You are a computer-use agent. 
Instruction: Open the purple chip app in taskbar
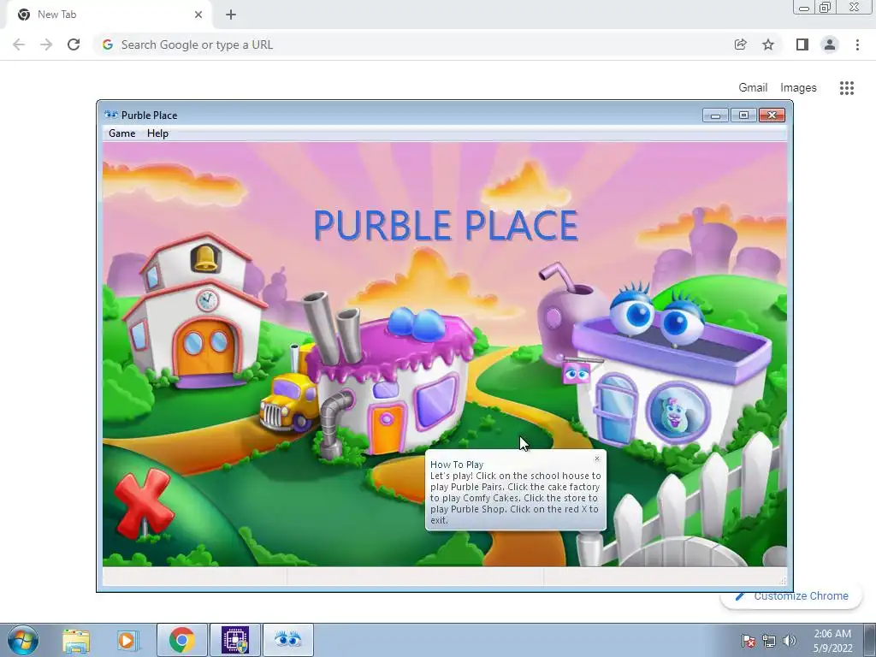tap(235, 640)
